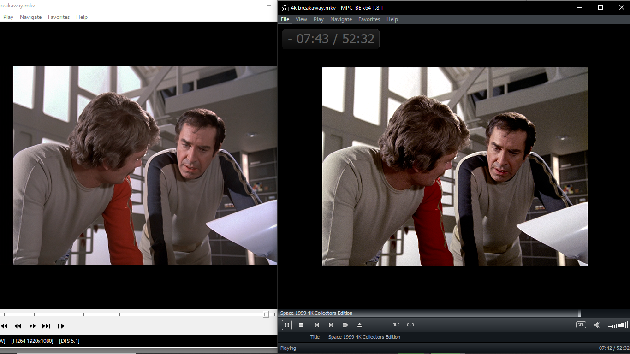
Task: Skip to previous item in MPC-BE
Action: (317, 325)
